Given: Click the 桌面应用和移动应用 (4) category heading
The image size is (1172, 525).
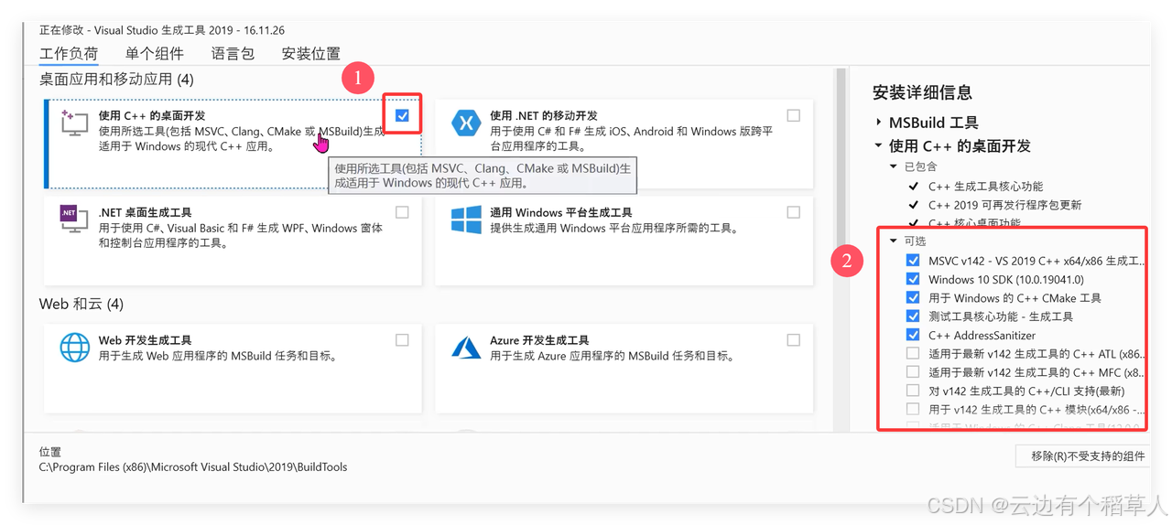Looking at the screenshot, I should pyautogui.click(x=116, y=80).
